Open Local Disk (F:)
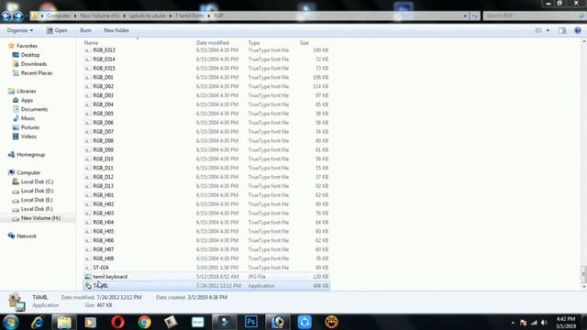The height and width of the screenshot is (330, 587). coord(37,209)
